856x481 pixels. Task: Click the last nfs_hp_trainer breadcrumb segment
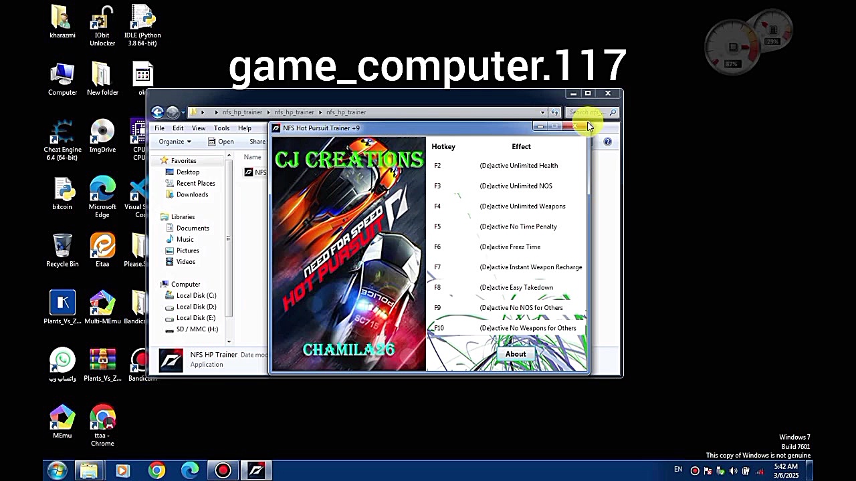[x=346, y=112]
